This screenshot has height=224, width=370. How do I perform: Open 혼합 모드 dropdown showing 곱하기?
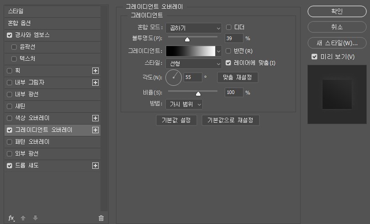tap(194, 28)
